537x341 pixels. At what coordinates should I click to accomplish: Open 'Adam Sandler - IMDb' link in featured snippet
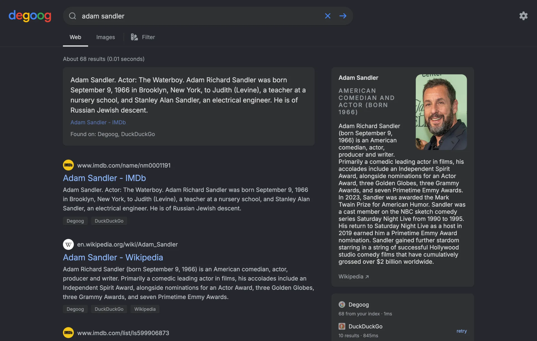tap(98, 122)
